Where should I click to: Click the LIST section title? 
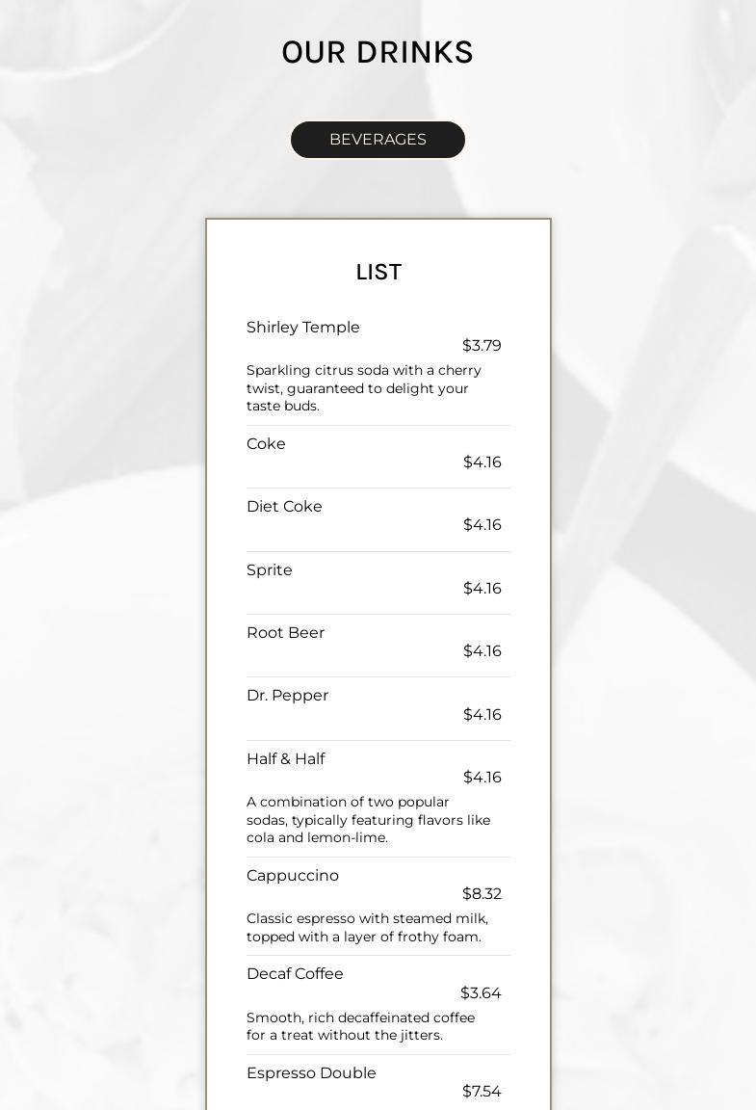pos(378,272)
